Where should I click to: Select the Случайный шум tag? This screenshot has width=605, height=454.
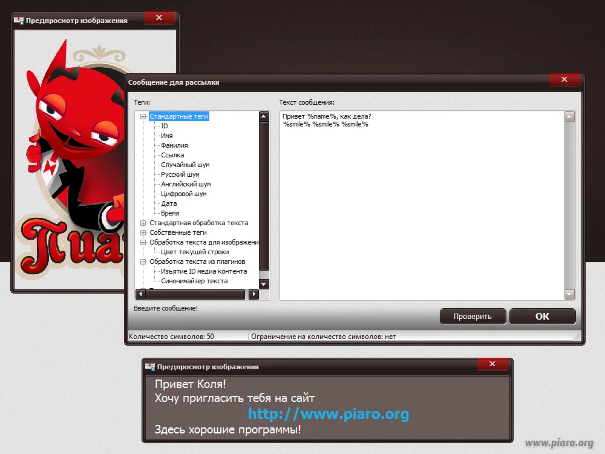[185, 165]
